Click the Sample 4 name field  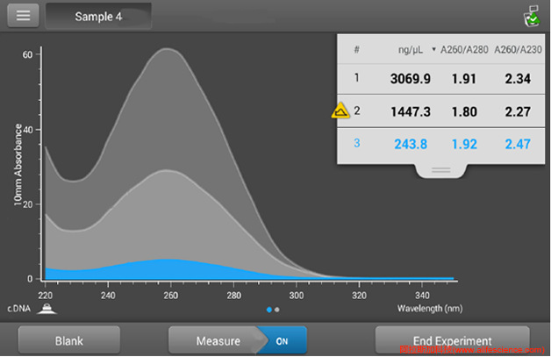click(x=98, y=17)
